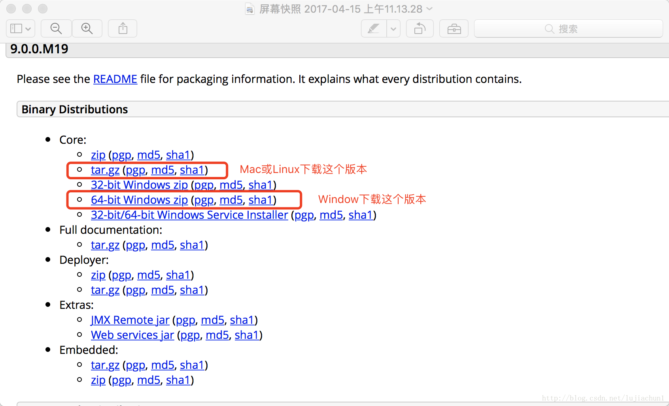Open sha1 link in Embedded zip row
669x406 pixels.
pos(178,380)
